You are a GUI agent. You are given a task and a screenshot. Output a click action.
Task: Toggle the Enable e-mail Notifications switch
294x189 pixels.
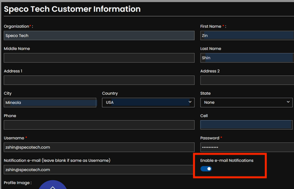(206, 169)
